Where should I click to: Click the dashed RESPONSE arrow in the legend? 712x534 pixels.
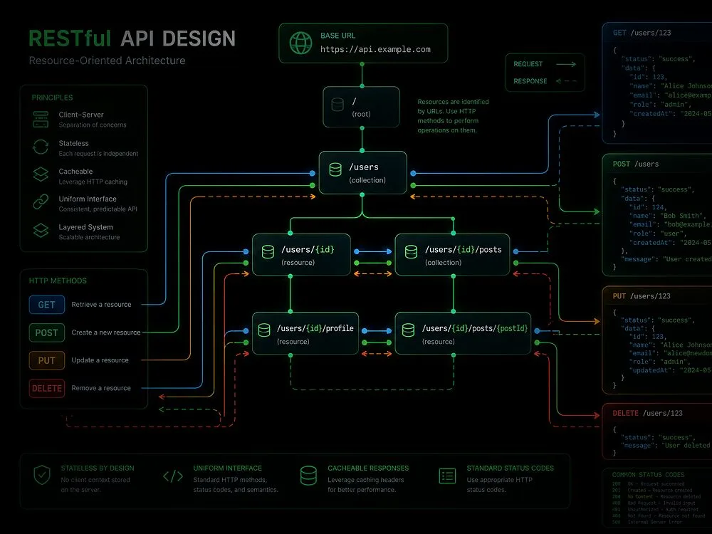coord(566,81)
